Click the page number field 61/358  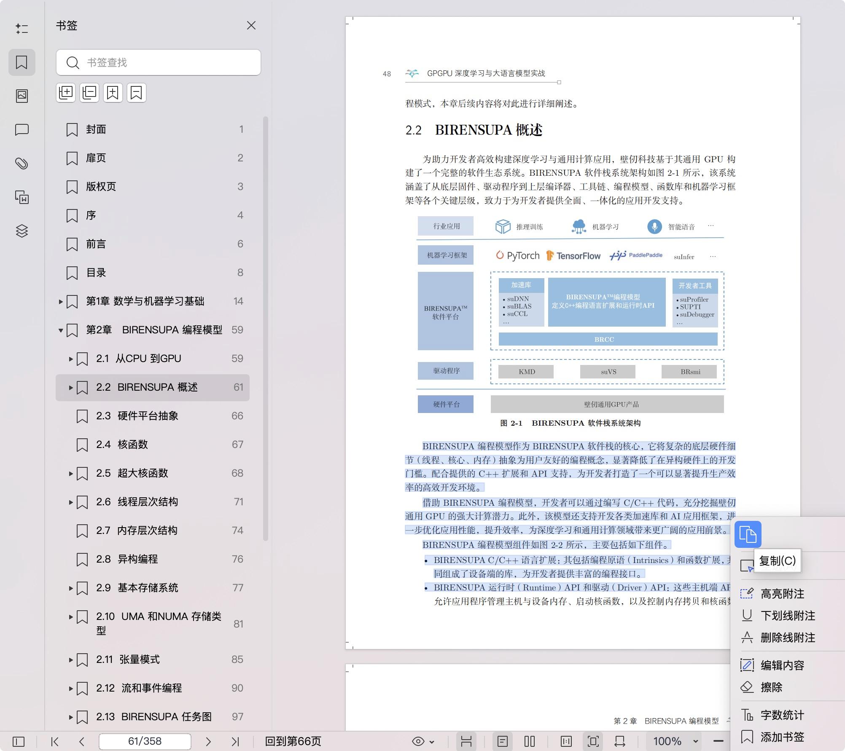pos(145,742)
